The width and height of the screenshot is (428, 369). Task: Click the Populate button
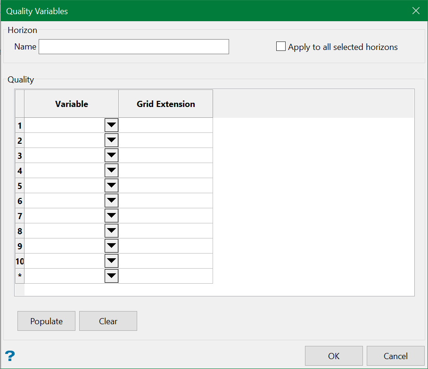click(46, 321)
